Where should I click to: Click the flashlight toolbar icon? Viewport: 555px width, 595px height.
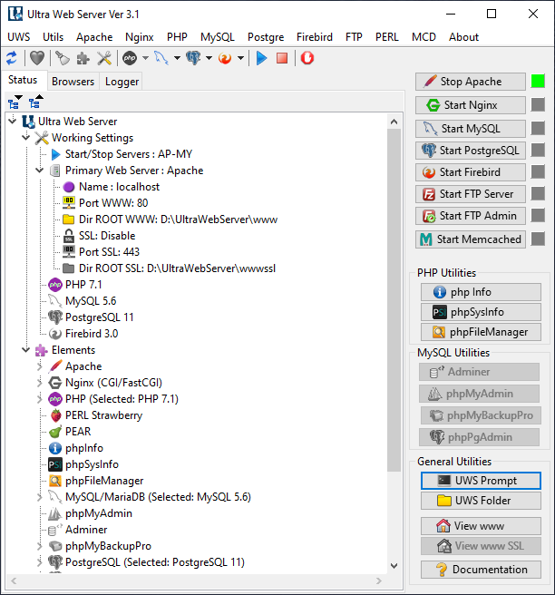click(x=63, y=58)
